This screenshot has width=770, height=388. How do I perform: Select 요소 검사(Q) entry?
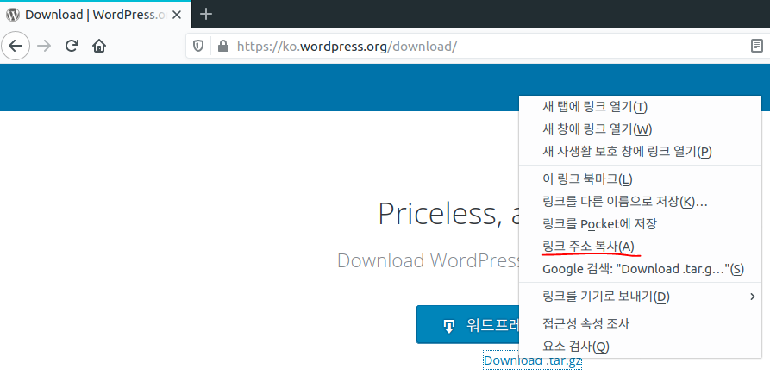(640, 347)
